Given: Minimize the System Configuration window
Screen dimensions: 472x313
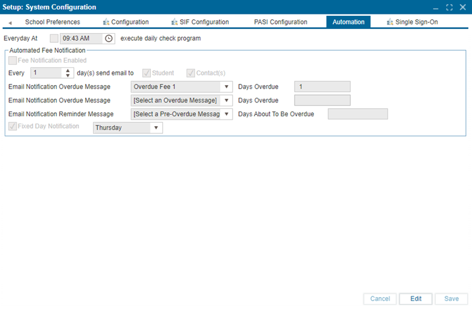Looking at the screenshot, I should coord(436,7).
